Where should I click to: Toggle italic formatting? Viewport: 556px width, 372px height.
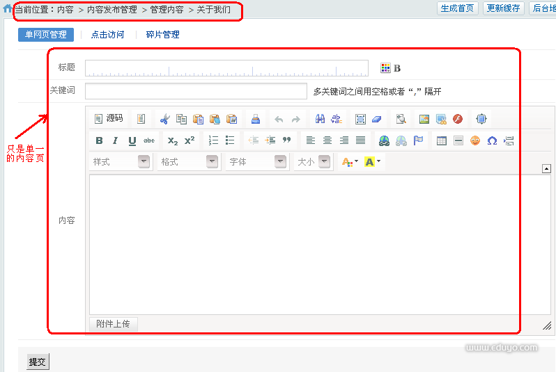[116, 140]
